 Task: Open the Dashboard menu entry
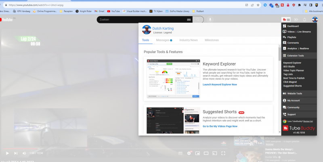(x=295, y=26)
